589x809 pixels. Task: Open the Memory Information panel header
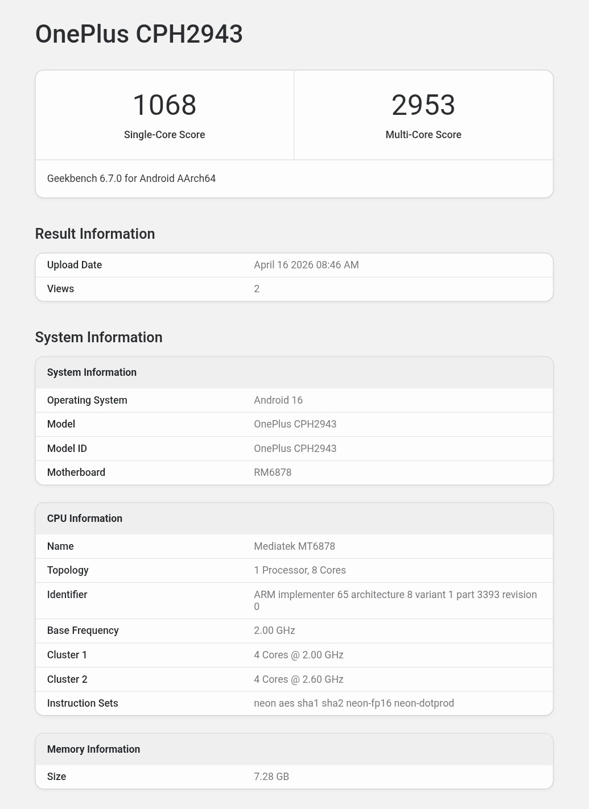[93, 749]
